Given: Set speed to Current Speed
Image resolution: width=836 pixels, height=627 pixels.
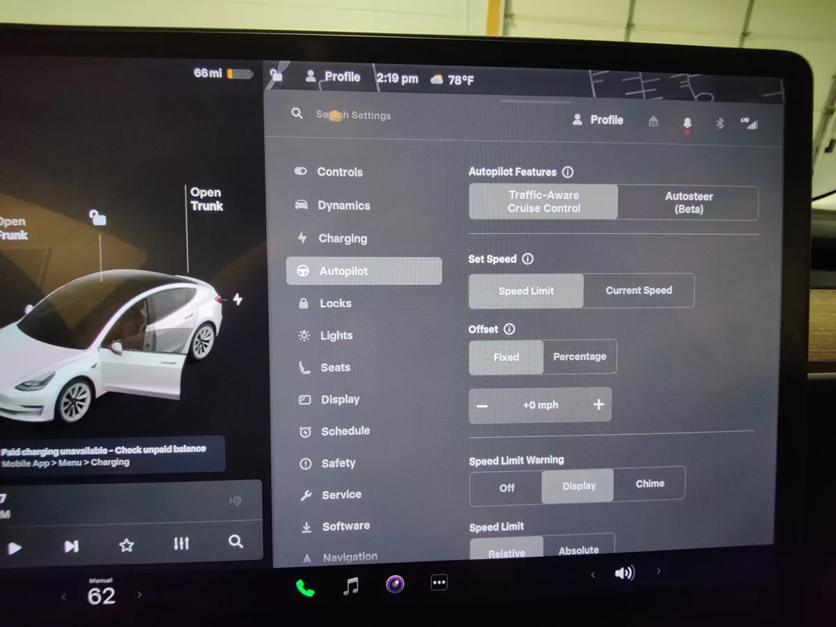Looking at the screenshot, I should pyautogui.click(x=638, y=291).
